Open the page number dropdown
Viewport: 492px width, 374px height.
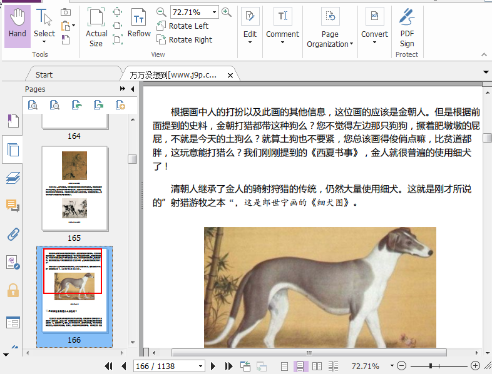coord(200,366)
